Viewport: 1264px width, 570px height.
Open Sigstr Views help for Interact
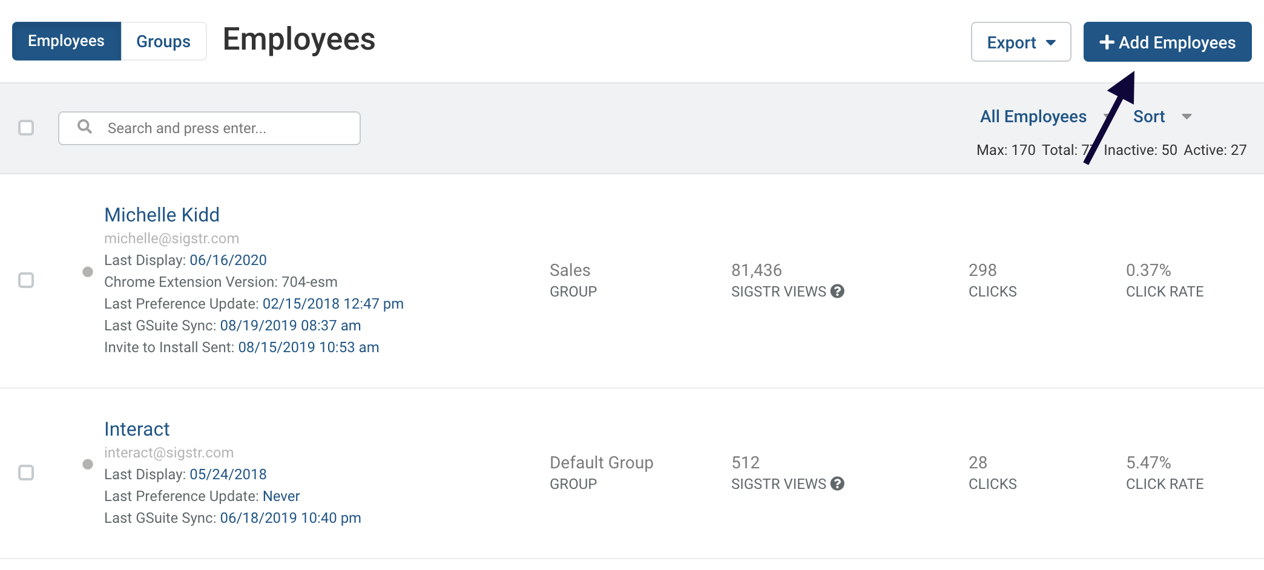tap(837, 483)
